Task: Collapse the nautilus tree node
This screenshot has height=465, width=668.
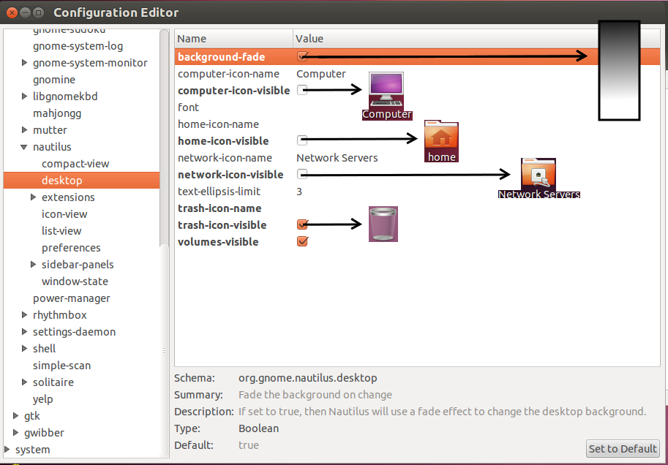Action: [25, 147]
